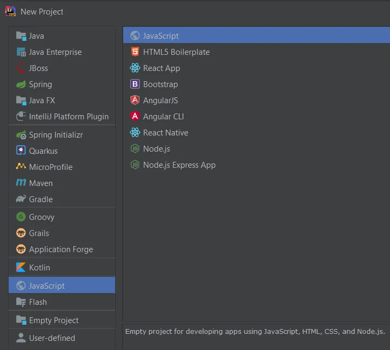Click the Spring Initializr icon
Screen dimensions: 390x350
click(x=21, y=135)
